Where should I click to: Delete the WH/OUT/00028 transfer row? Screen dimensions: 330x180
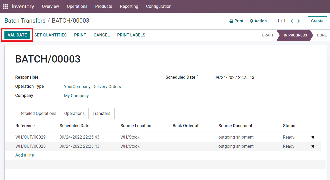313,146
